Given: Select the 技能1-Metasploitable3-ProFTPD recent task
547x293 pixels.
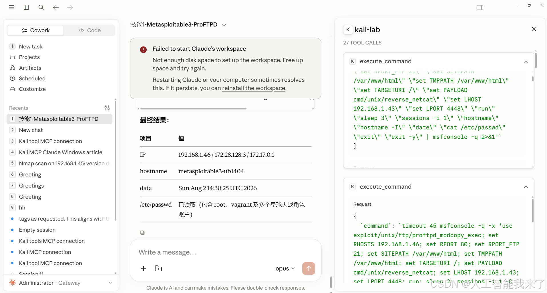Looking at the screenshot, I should (x=59, y=119).
